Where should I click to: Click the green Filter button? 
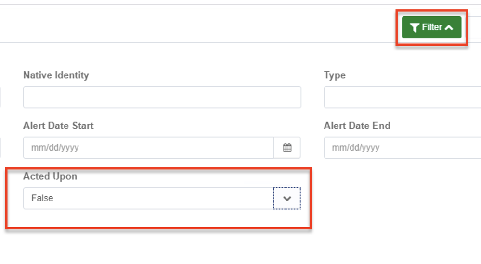tap(431, 27)
